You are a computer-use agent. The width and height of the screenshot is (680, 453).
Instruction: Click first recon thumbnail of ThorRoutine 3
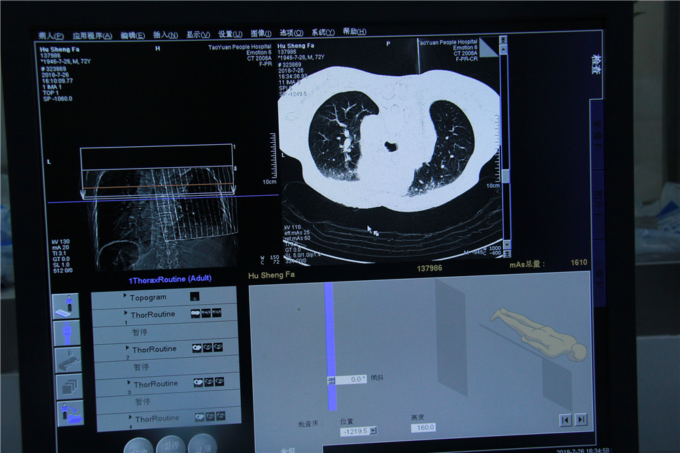[198, 383]
